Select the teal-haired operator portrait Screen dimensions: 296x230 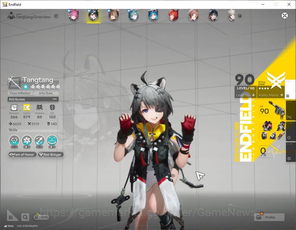133,15
